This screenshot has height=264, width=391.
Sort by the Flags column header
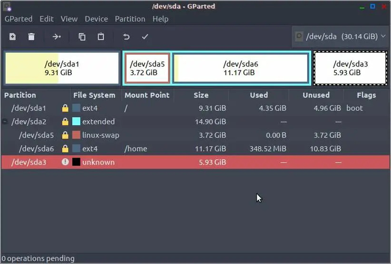click(x=366, y=95)
